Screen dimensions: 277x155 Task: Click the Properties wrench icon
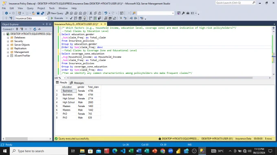pyautogui.click(x=183, y=13)
